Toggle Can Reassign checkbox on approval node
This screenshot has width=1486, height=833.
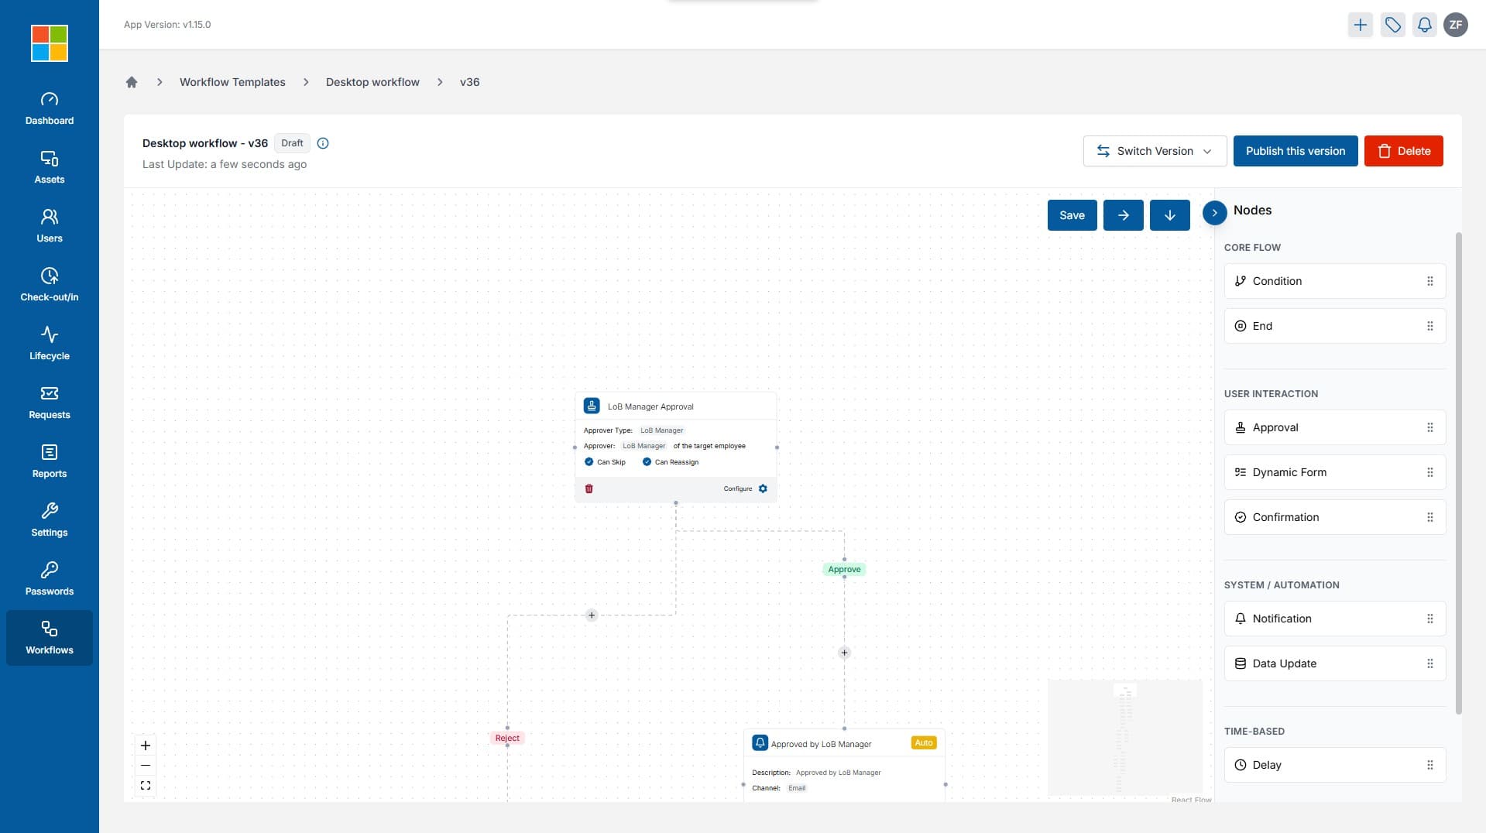point(647,462)
